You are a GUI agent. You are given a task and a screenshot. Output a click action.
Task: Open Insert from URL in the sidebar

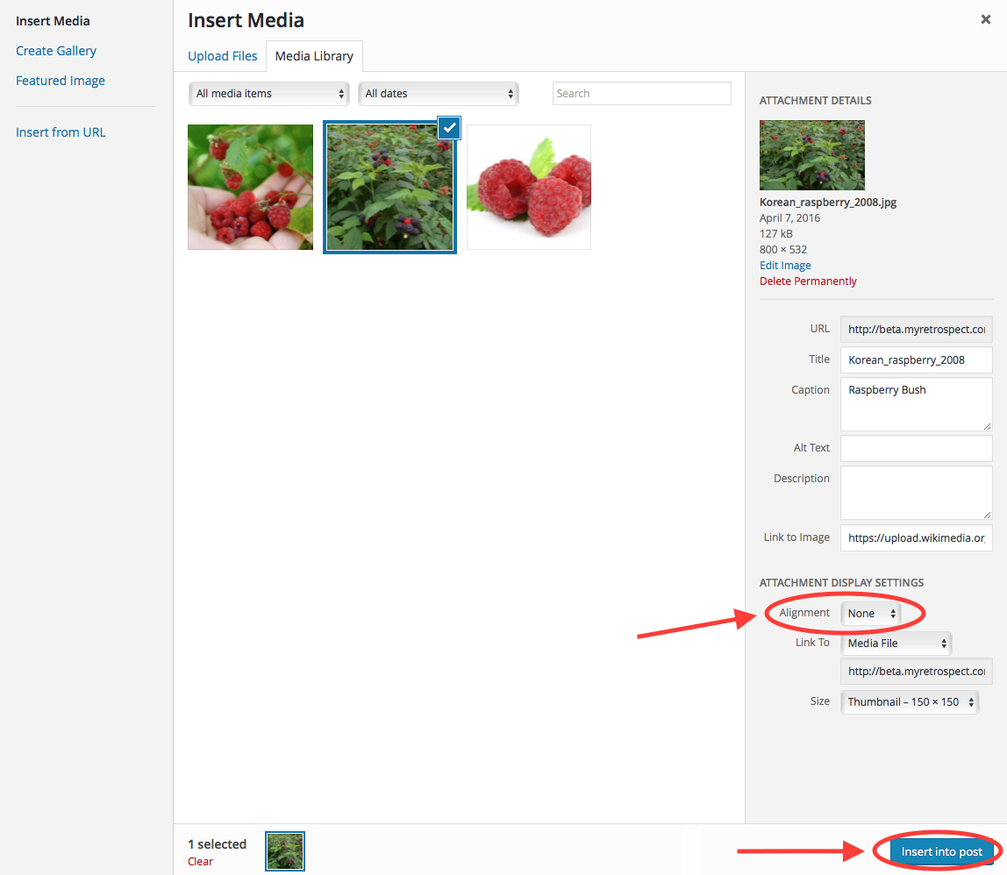pyautogui.click(x=61, y=132)
